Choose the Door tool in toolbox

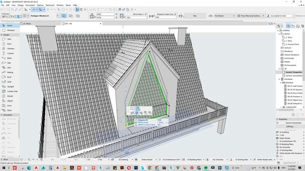(x=10, y=44)
